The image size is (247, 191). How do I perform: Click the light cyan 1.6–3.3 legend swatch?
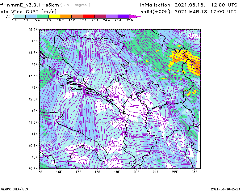click(x=20, y=16)
